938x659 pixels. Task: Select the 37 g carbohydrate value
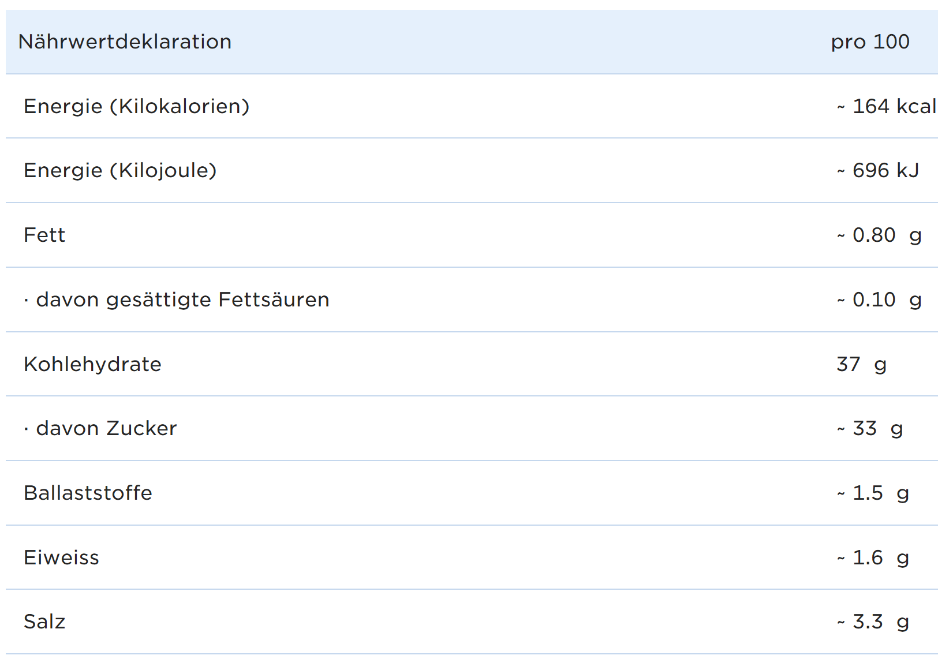tap(861, 365)
